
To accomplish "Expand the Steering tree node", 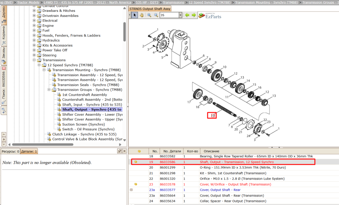I will pos(34,55).
